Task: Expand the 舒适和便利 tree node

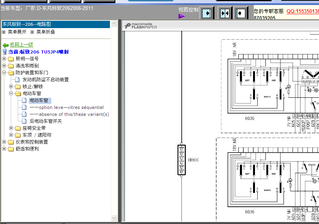Action: 4,149
